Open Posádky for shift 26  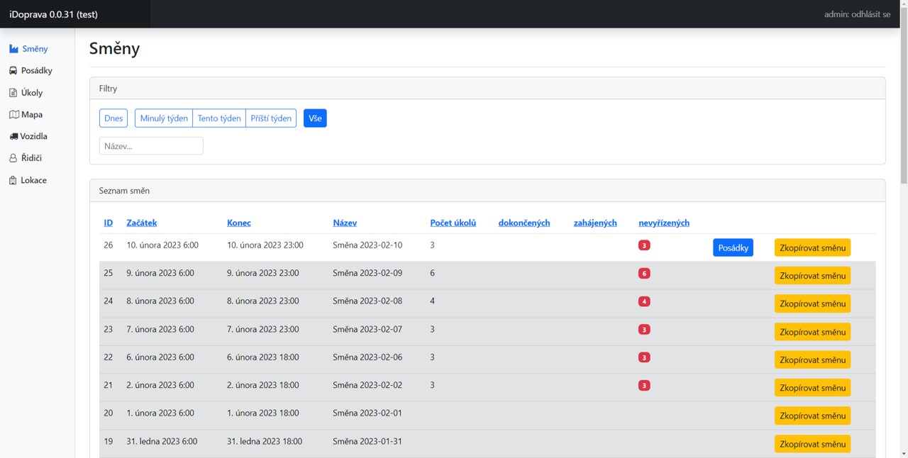click(733, 247)
